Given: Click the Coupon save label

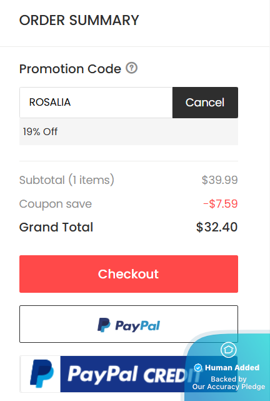Looking at the screenshot, I should pyautogui.click(x=56, y=204).
